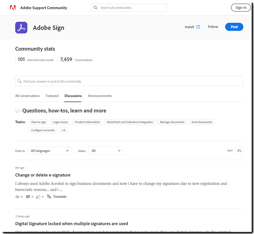Open the All languages dropdown
The image size is (254, 234).
coord(50,151)
